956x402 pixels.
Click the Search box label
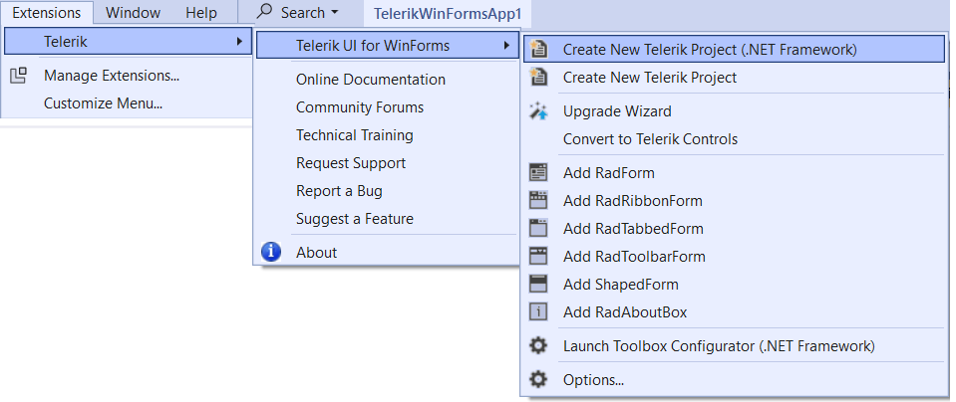(x=303, y=12)
